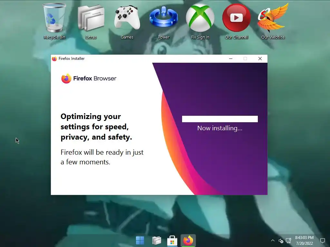
Task: Click the Firefox Browser logo in installer
Action: tap(89, 78)
